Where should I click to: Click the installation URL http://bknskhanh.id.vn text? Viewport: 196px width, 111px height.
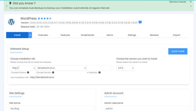pos(42,77)
